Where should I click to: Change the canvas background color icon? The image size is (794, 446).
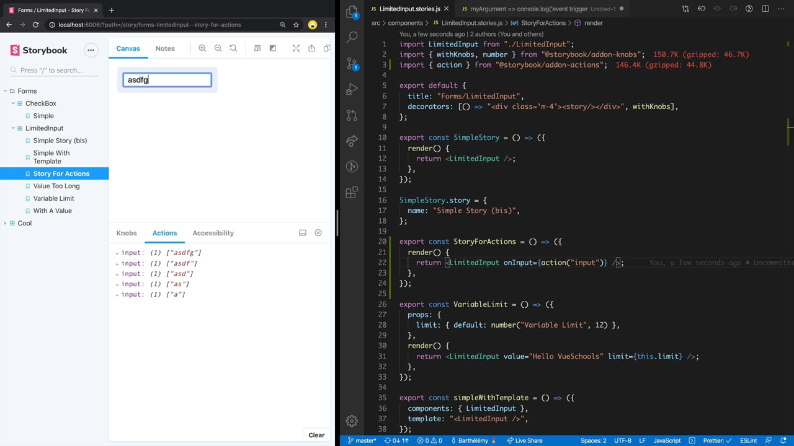click(x=272, y=48)
